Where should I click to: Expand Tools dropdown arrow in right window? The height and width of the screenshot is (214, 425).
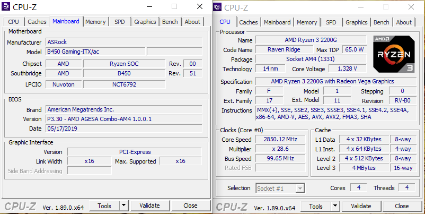coord(335,207)
